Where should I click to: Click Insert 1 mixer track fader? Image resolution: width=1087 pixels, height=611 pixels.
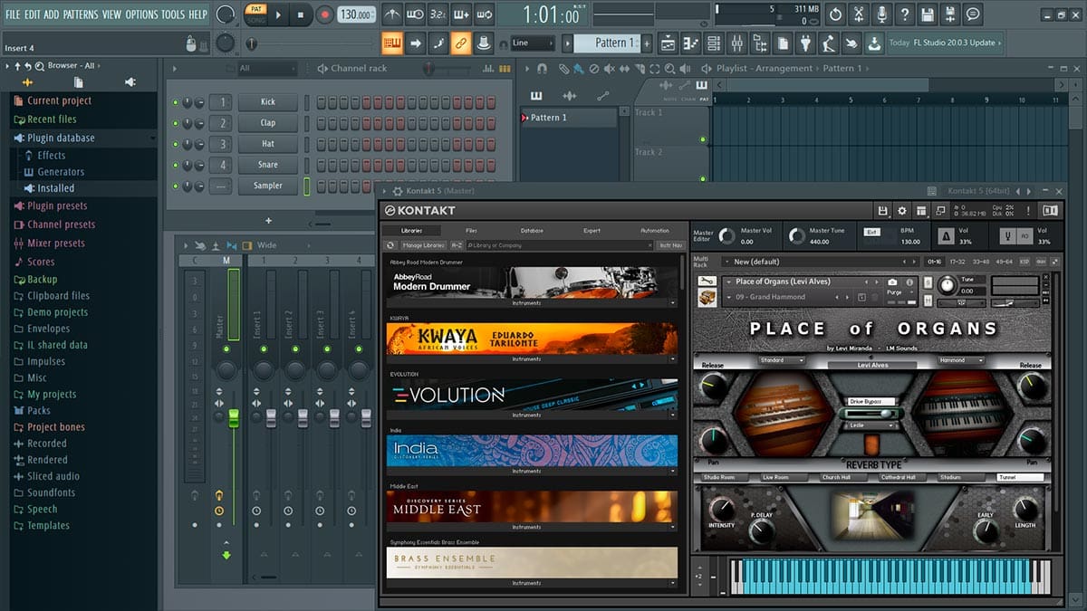(270, 417)
